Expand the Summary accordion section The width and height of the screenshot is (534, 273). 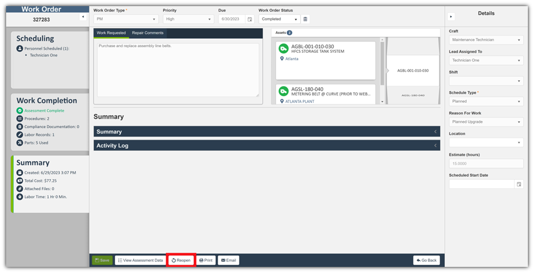pos(267,132)
